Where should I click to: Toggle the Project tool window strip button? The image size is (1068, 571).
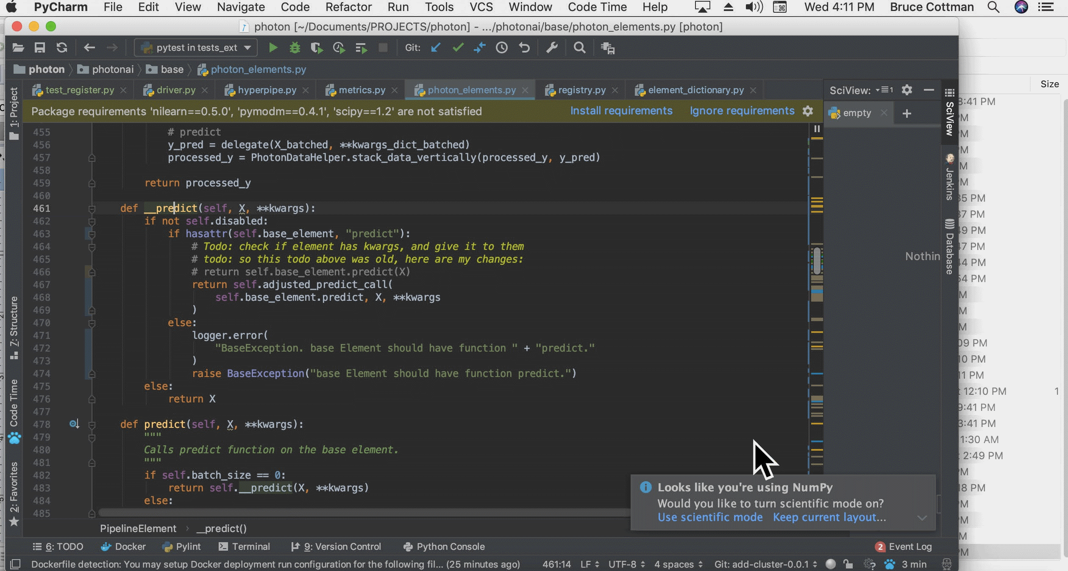[x=14, y=113]
